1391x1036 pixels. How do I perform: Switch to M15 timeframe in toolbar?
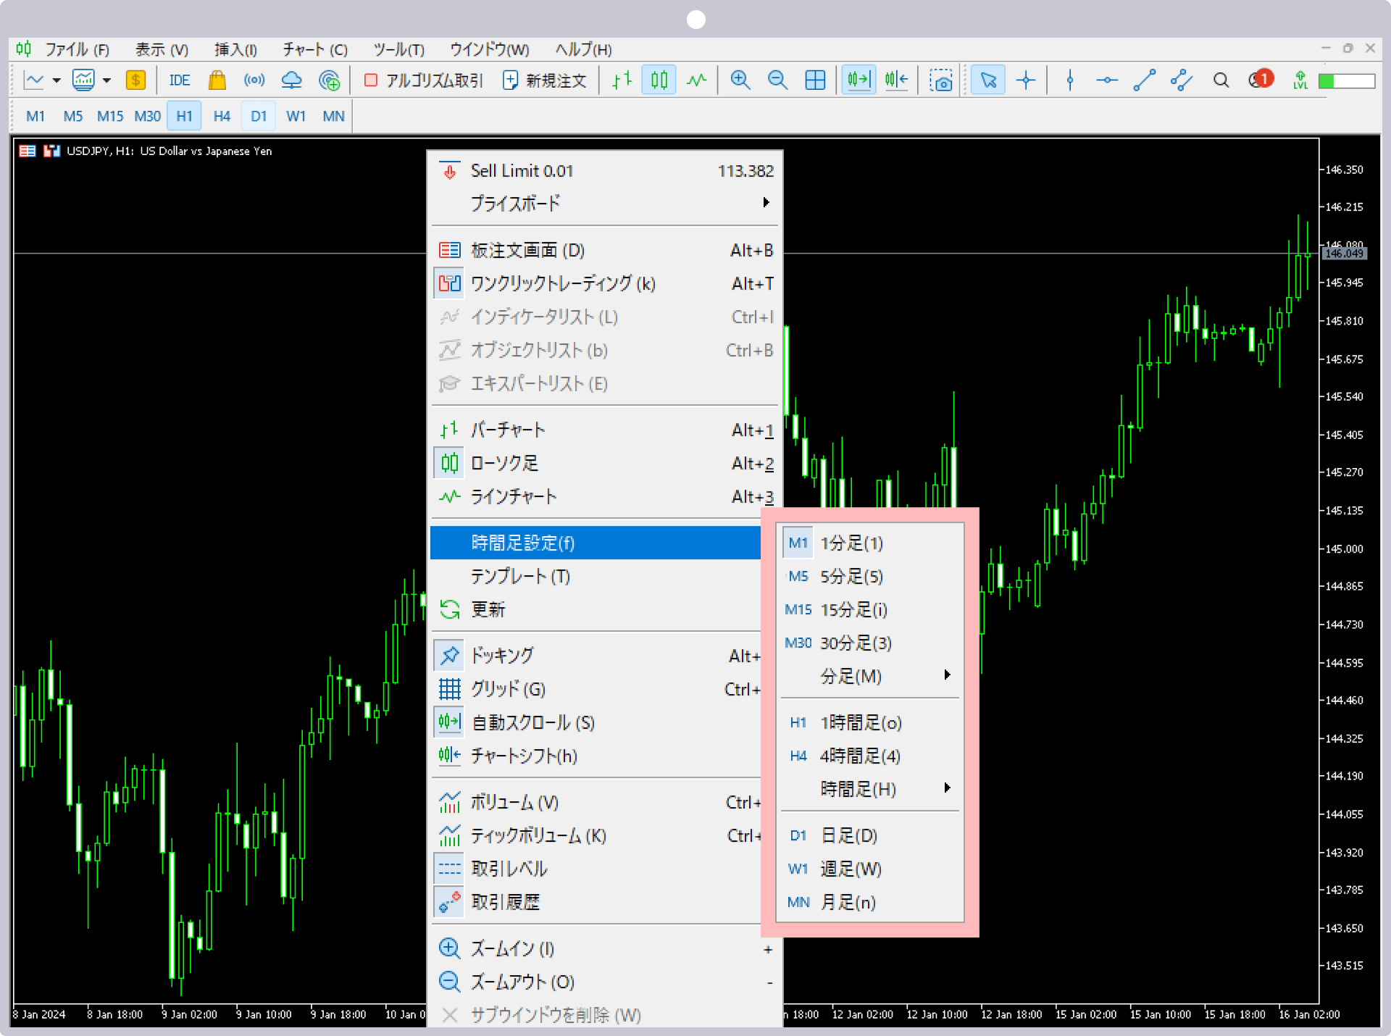click(x=110, y=116)
